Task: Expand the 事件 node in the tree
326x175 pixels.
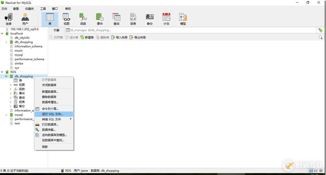Action: (x=10, y=93)
